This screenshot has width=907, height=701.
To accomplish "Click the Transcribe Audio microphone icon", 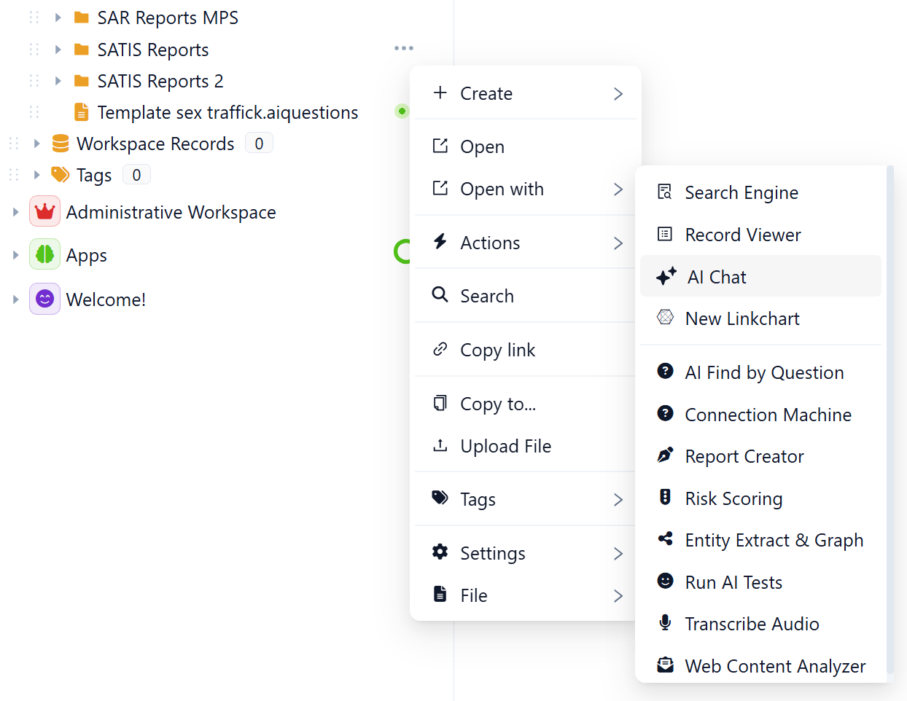I will [665, 623].
